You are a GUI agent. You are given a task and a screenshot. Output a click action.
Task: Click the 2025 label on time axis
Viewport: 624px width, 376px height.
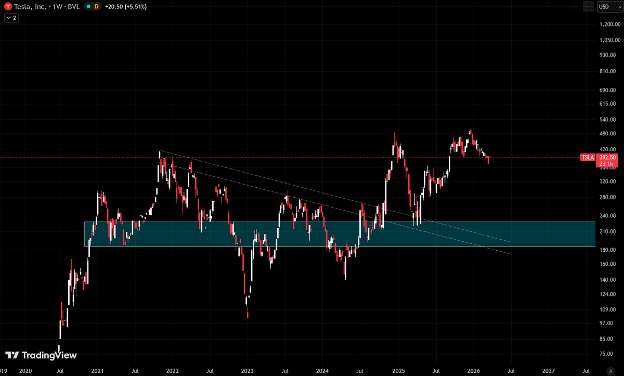coord(398,371)
